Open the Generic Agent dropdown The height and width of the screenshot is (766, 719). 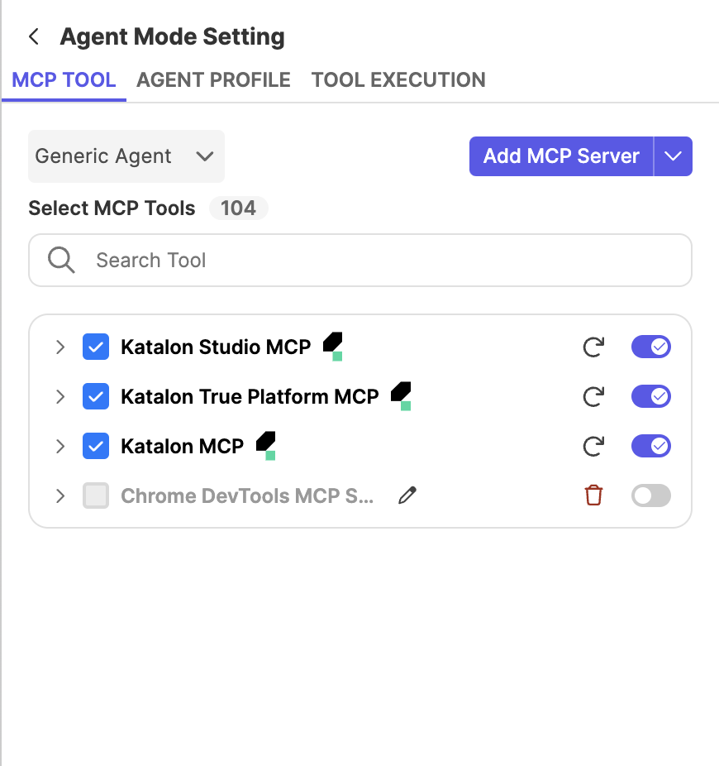126,156
